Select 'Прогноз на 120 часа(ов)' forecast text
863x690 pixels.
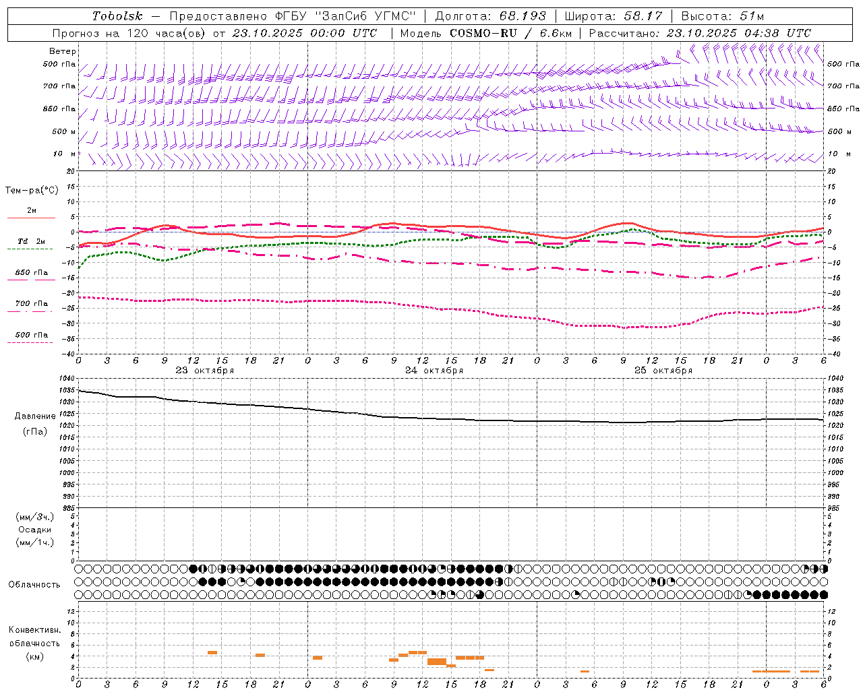tap(130, 33)
